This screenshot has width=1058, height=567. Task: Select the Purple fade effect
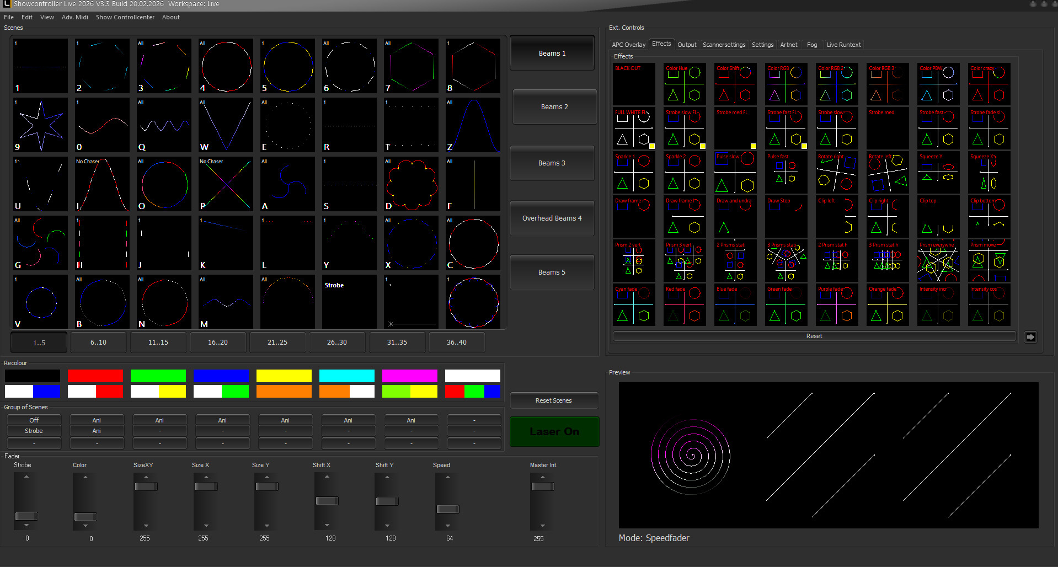point(837,304)
